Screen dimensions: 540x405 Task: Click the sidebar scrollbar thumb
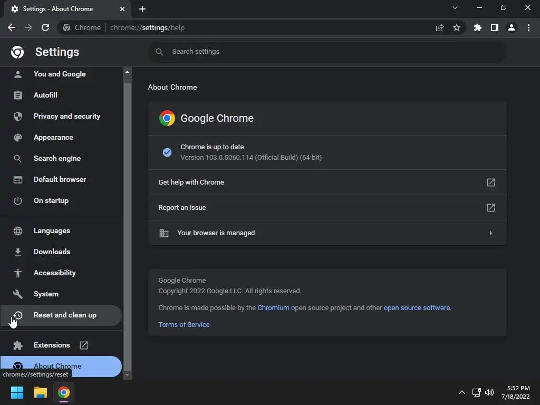point(127,226)
